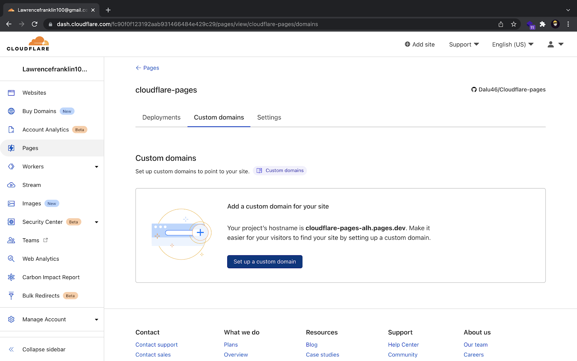Screen dimensions: 577x361
Task: Go back to Pages link
Action: 147,68
